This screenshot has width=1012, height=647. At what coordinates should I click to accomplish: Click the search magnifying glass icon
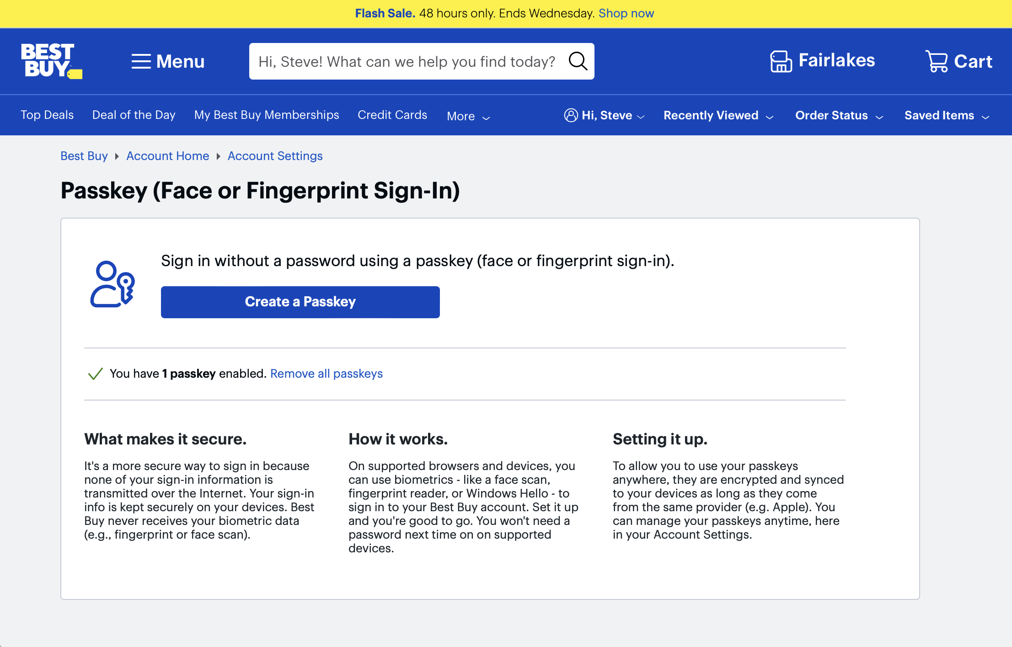tap(578, 61)
